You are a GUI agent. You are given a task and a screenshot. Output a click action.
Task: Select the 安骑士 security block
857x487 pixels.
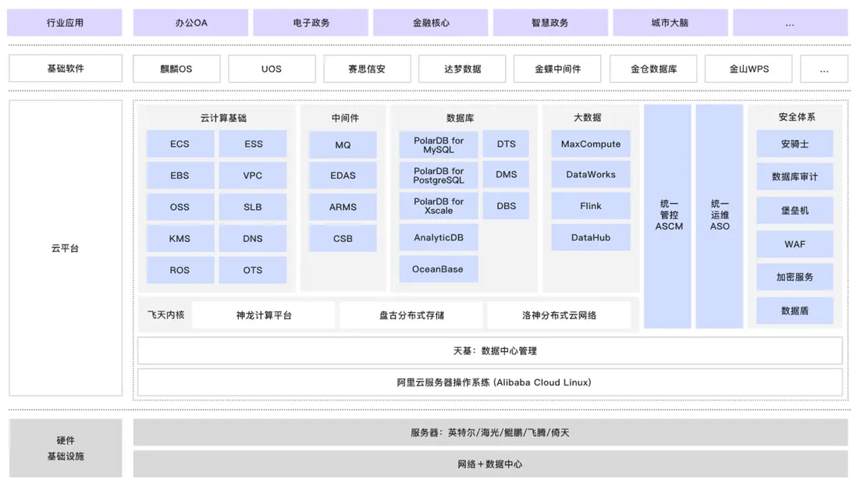[795, 144]
